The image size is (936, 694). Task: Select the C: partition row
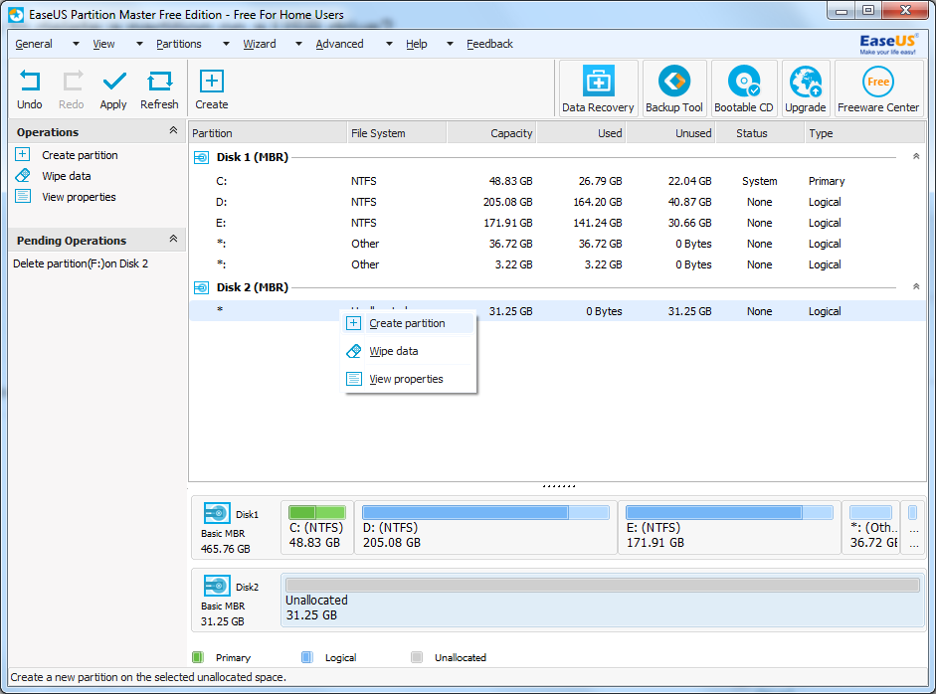558,181
